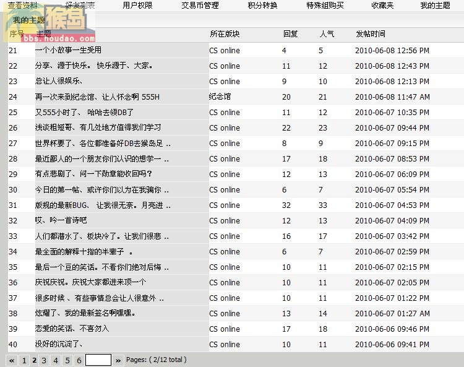Click post time 2010-06-06 09:46 PM
464x367 pixels.
click(392, 329)
